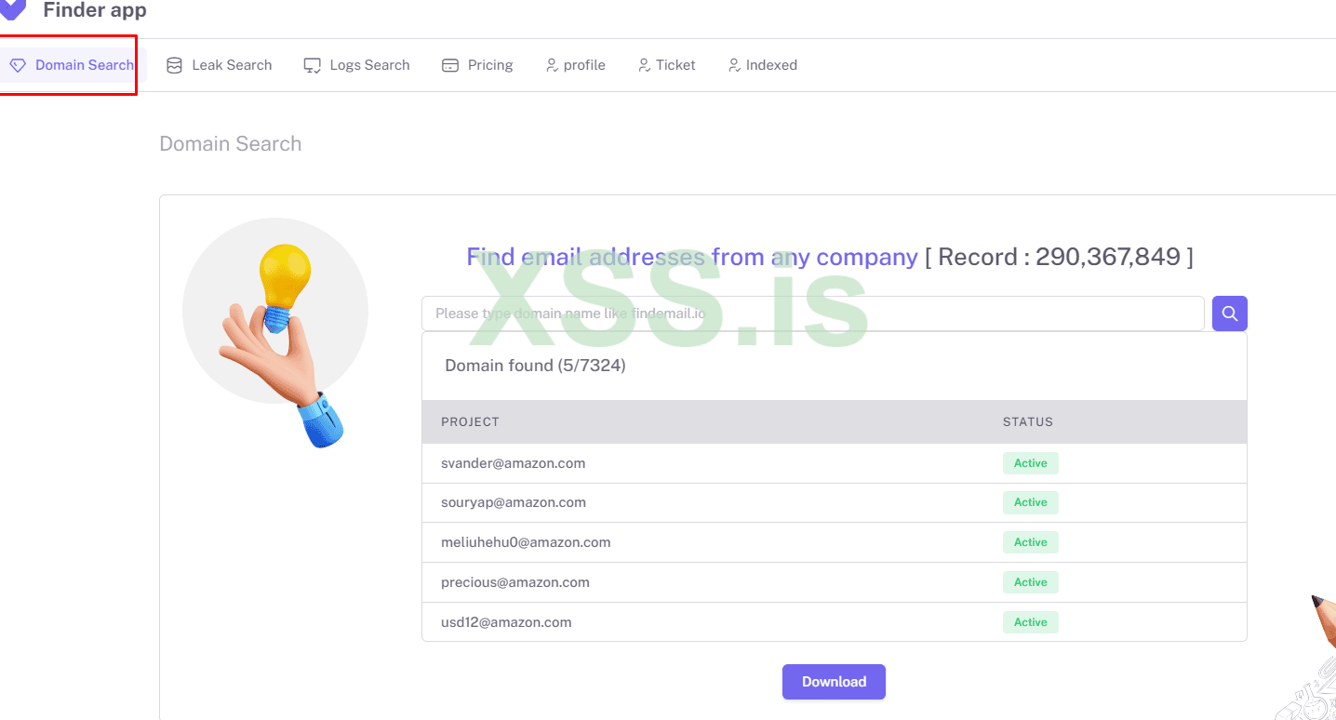Click the monitor icon beside Logs Search
This screenshot has height=720, width=1336.
[x=313, y=65]
